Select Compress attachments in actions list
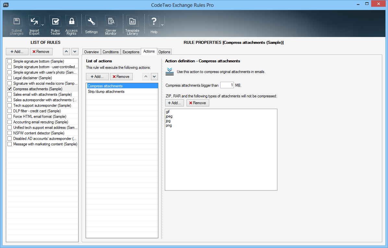 click(122, 86)
